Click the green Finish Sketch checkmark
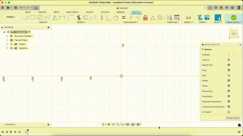243x136 pixels. coord(234,18)
